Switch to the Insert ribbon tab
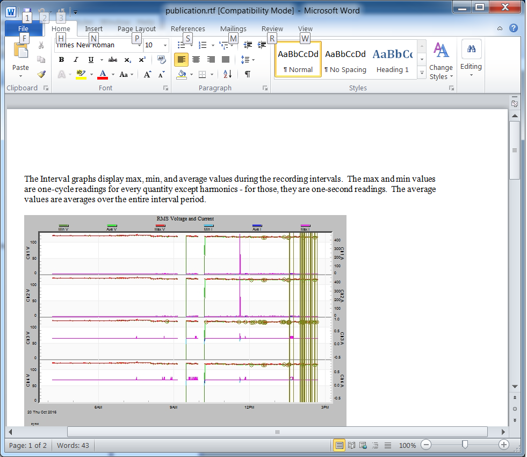Screen dimensions: 527x457 pos(93,28)
